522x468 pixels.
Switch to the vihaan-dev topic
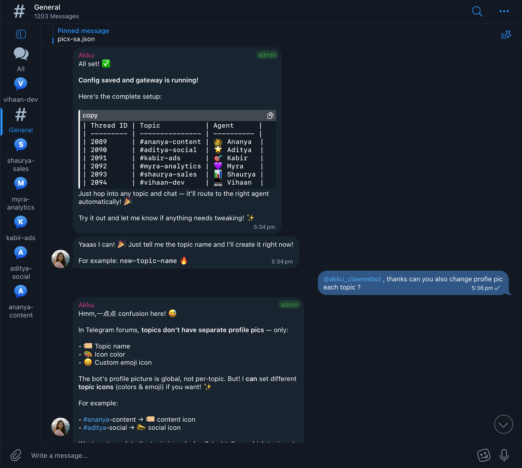point(21,90)
